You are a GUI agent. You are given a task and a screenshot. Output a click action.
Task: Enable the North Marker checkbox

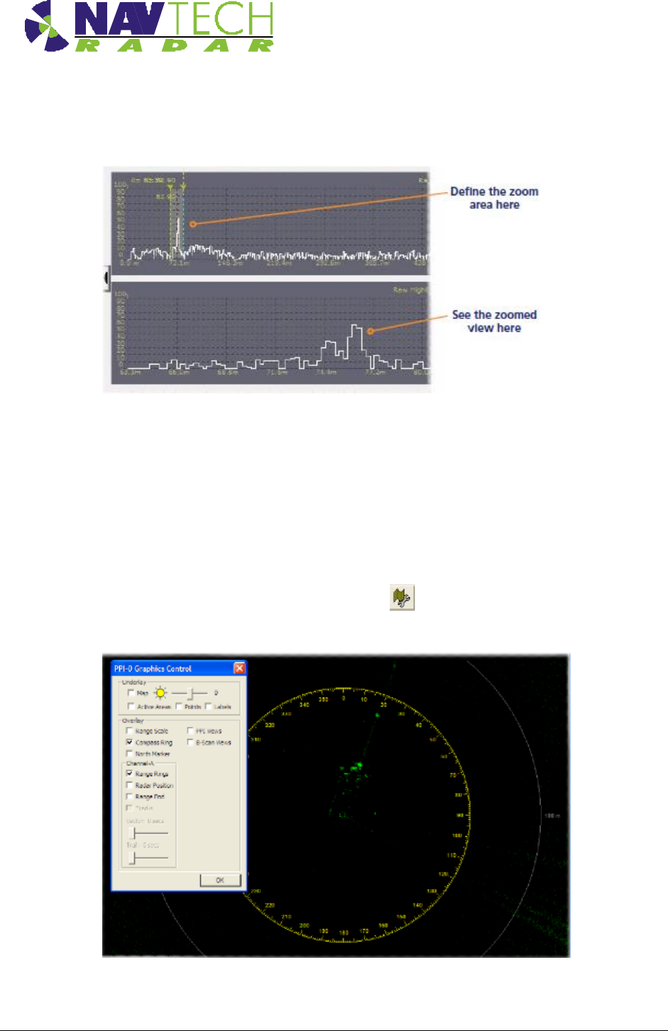click(x=129, y=753)
